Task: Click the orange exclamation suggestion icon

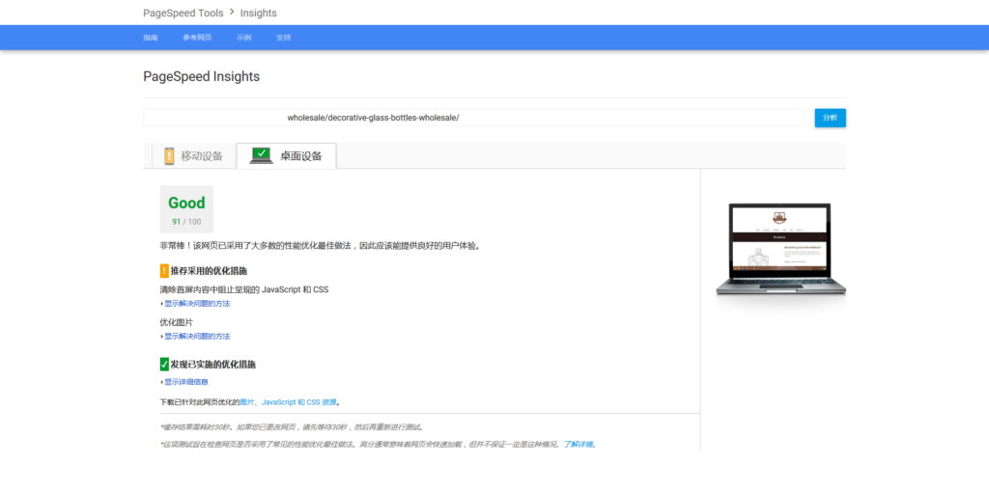Action: pos(164,271)
